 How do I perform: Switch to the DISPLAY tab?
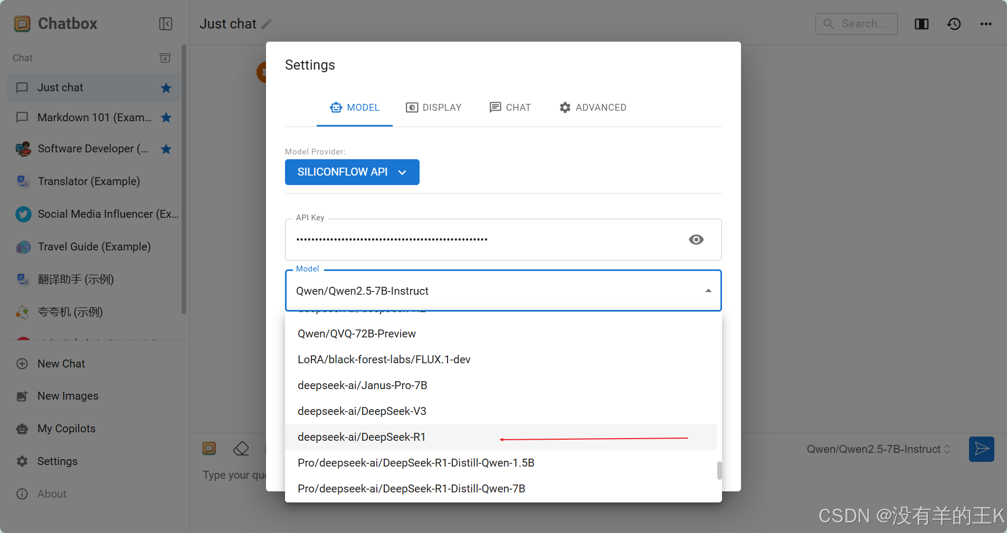coord(433,108)
